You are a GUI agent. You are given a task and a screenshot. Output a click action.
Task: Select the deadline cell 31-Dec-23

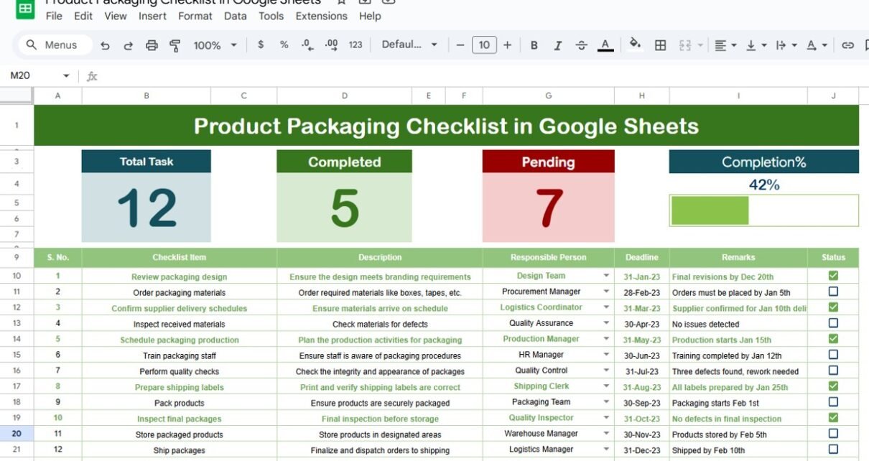(642, 450)
